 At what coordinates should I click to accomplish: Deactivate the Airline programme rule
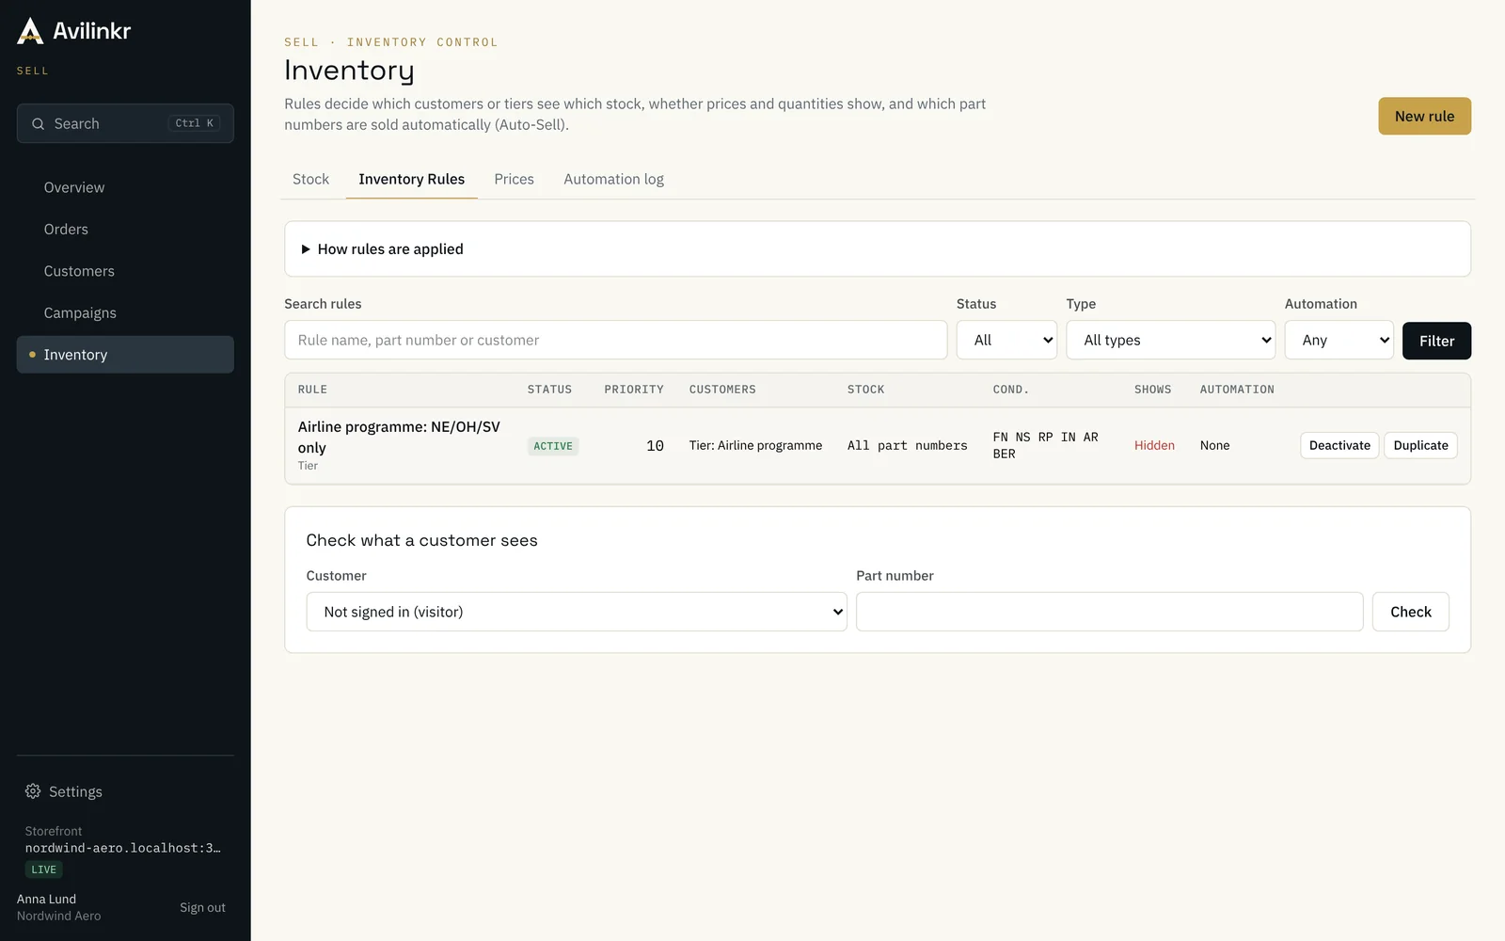tap(1339, 445)
